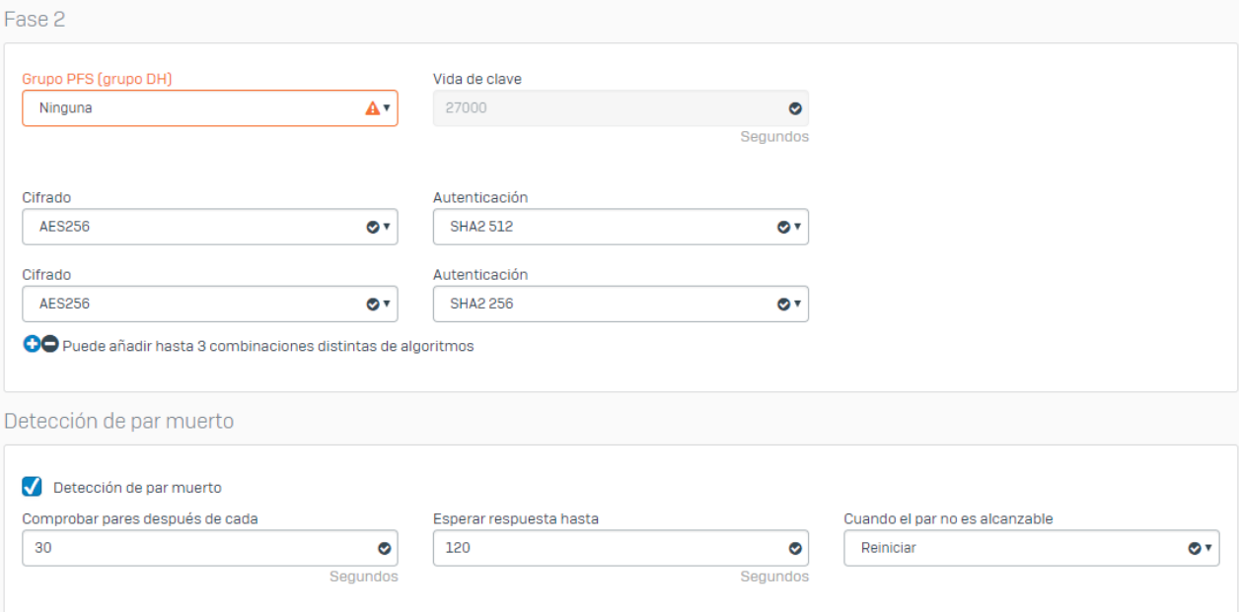
Task: Click the arrow of the Reiniciar dropdown
Action: pyautogui.click(x=1208, y=549)
